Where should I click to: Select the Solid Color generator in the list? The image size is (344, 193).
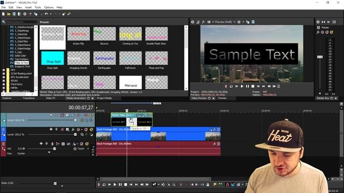pyautogui.click(x=20, y=56)
